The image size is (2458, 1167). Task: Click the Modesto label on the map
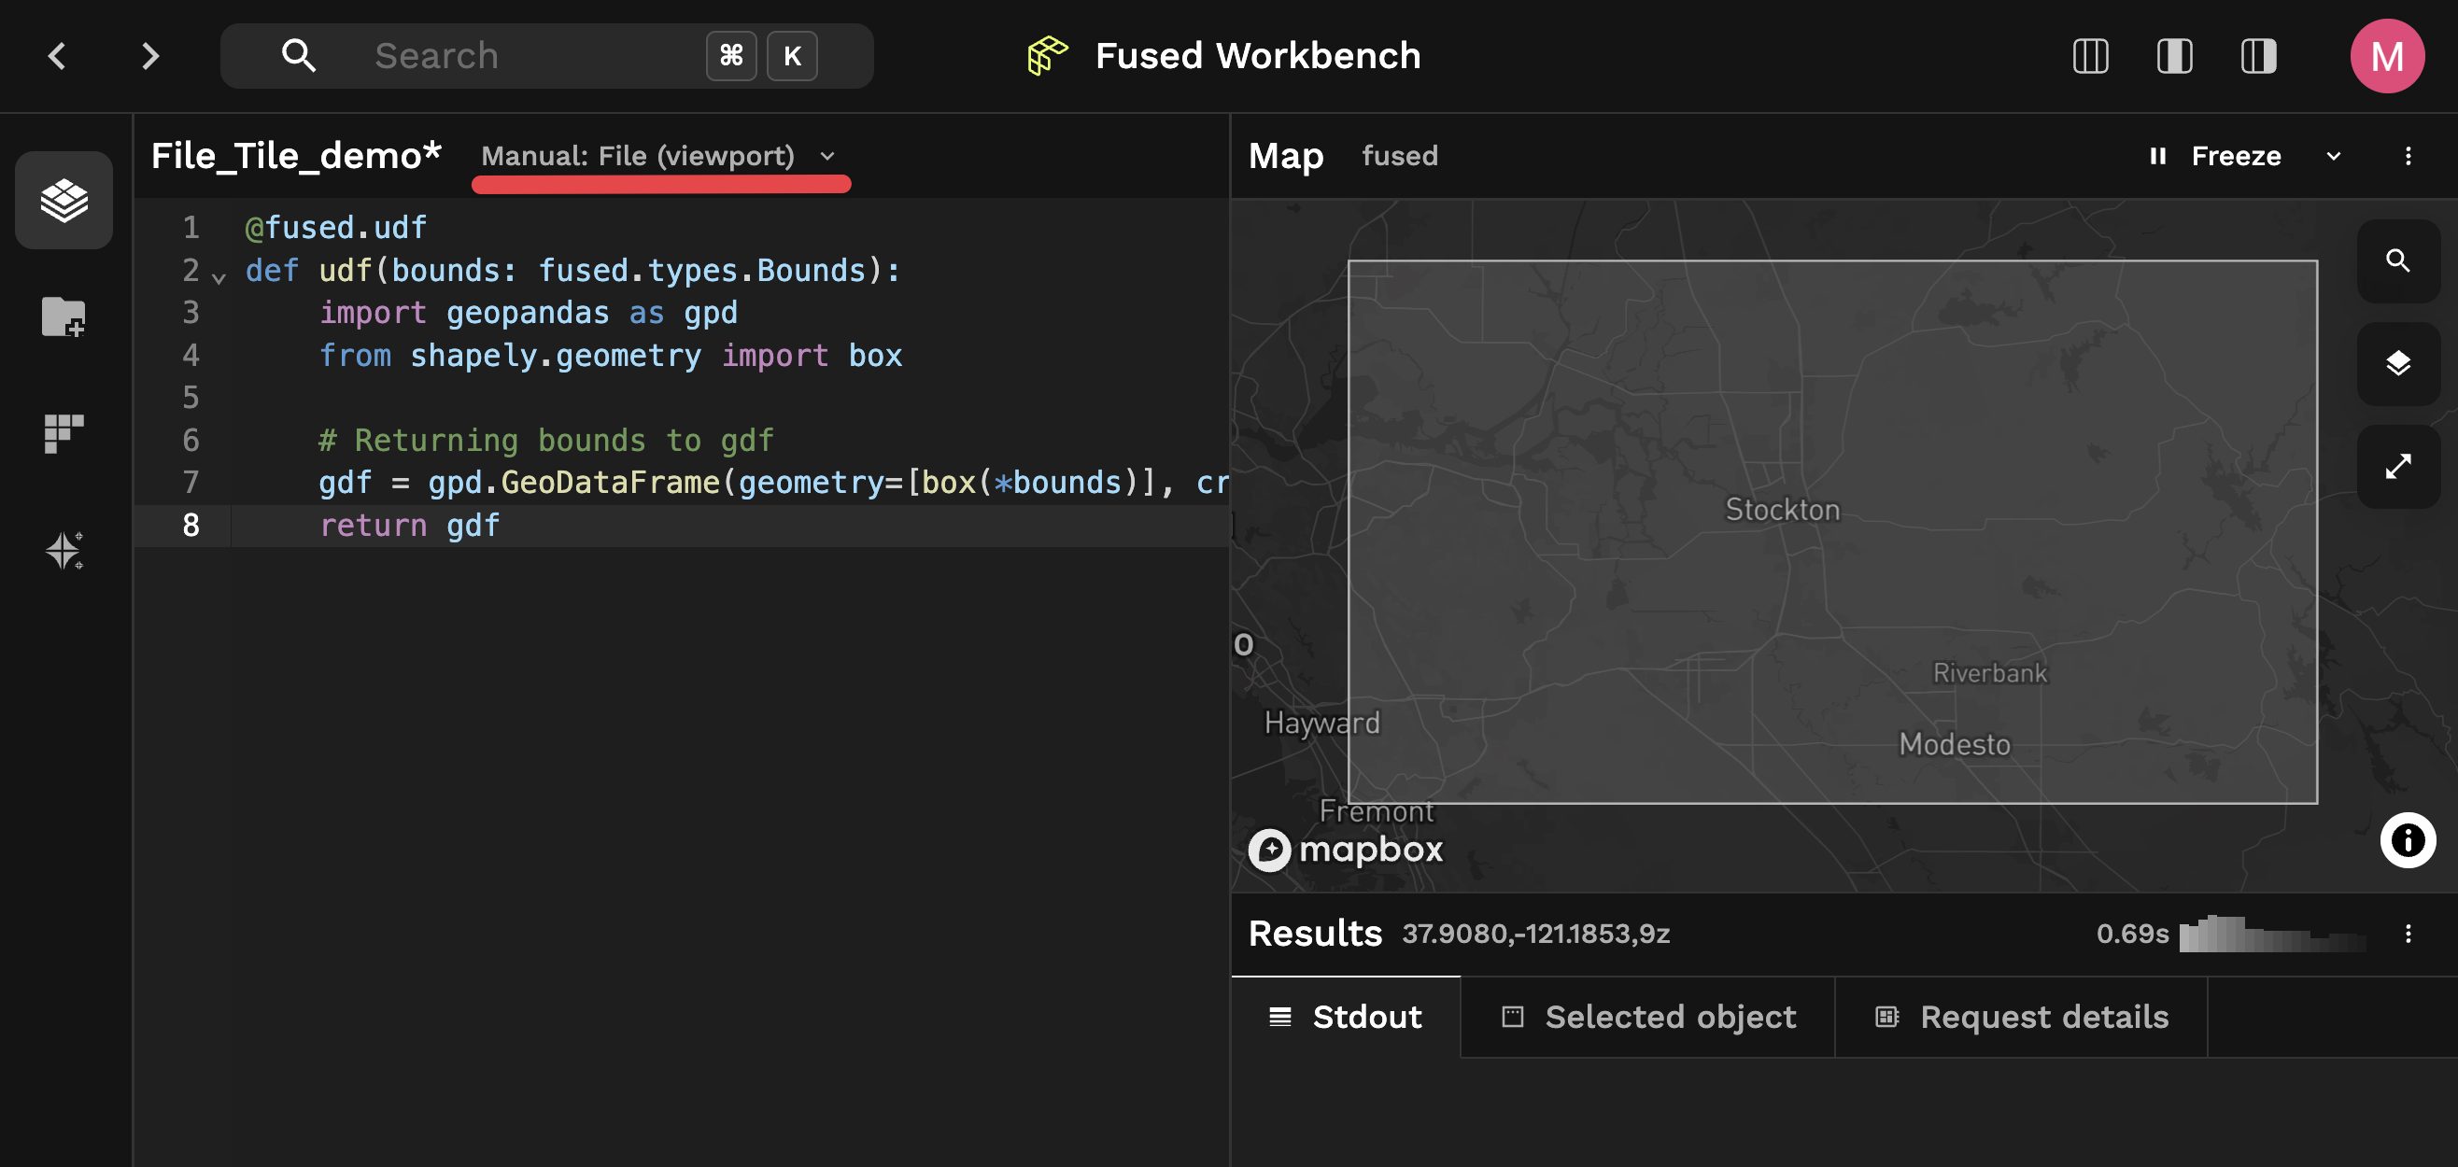(1955, 743)
